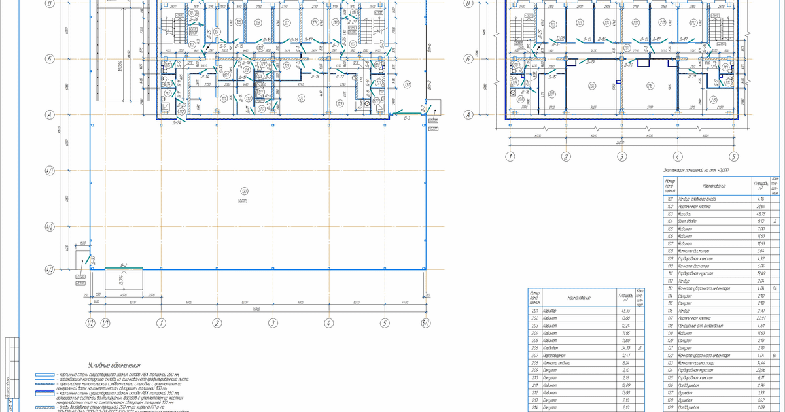This screenshot has width=785, height=412.
Task: Click area value 34.53 in row 206
Action: [x=626, y=347]
